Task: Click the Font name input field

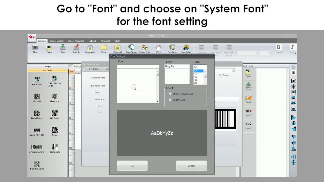Action: [138, 67]
